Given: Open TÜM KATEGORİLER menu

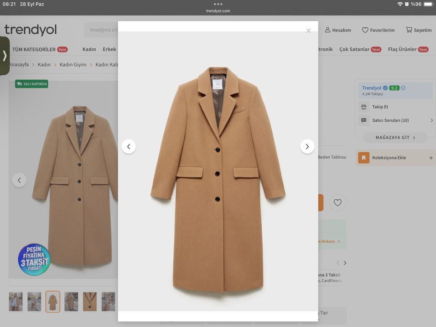Looking at the screenshot, I should point(34,49).
